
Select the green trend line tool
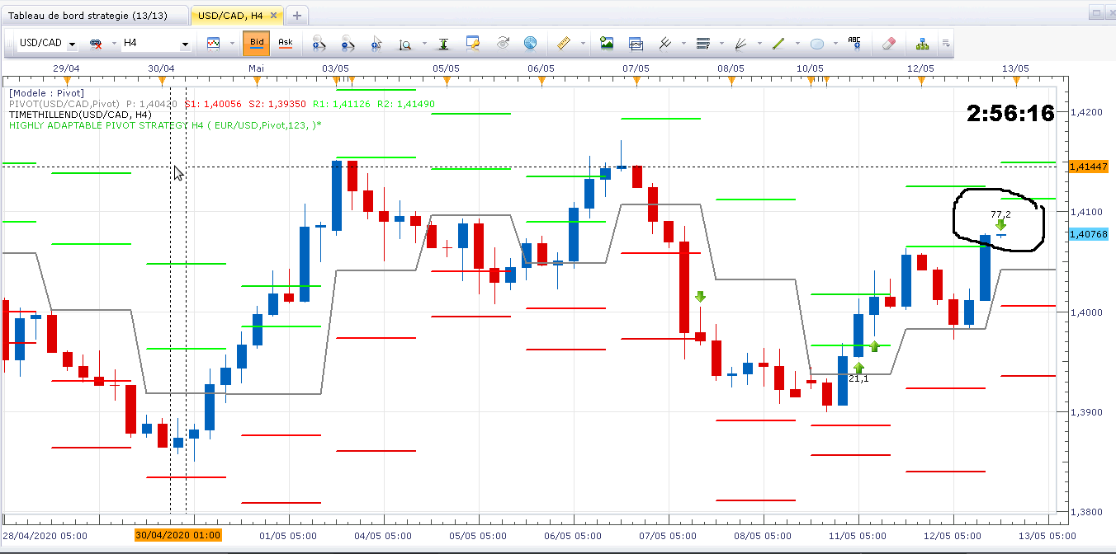tap(778, 44)
